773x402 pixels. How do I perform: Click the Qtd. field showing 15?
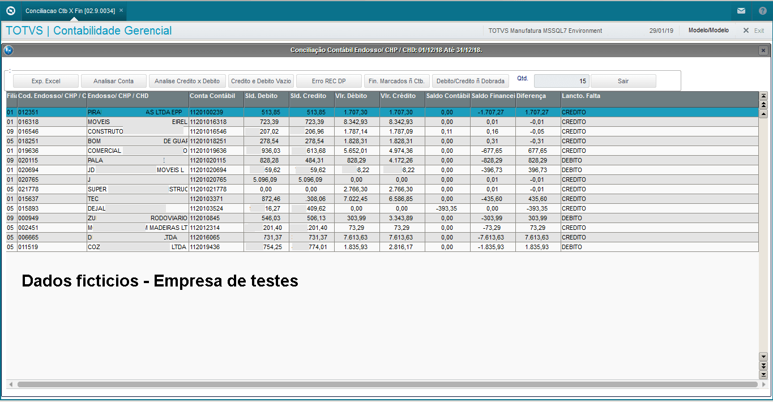pyautogui.click(x=561, y=81)
